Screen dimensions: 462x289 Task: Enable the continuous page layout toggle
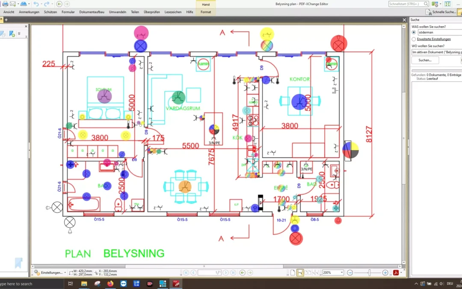pos(300,273)
